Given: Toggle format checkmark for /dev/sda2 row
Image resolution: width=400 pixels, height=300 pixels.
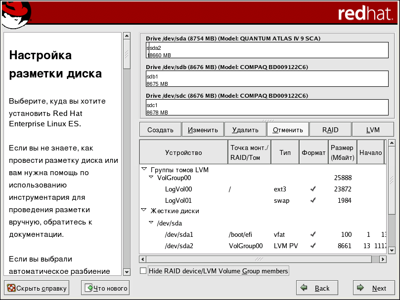Looking at the screenshot, I should [312, 246].
